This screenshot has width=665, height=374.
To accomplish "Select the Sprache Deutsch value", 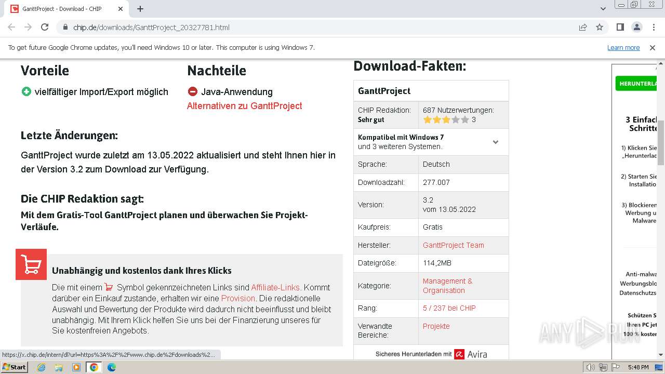I will [x=436, y=164].
